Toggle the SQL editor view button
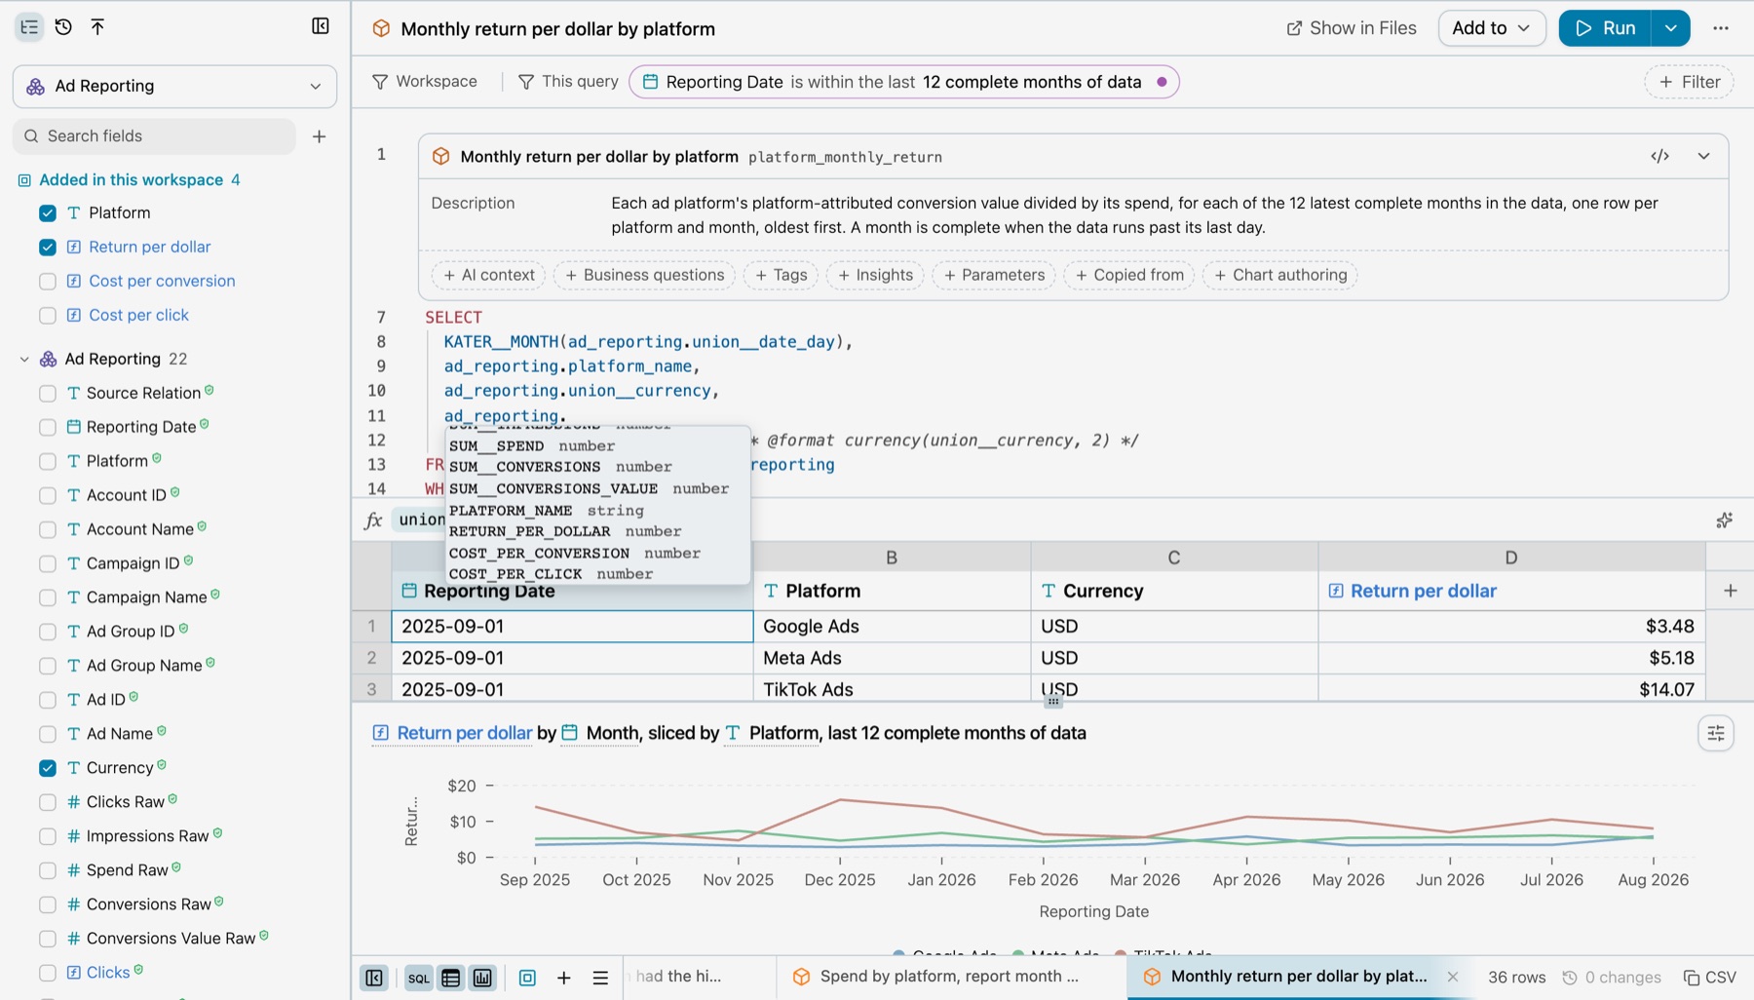Screen dimensions: 1754x1000 [x=419, y=978]
